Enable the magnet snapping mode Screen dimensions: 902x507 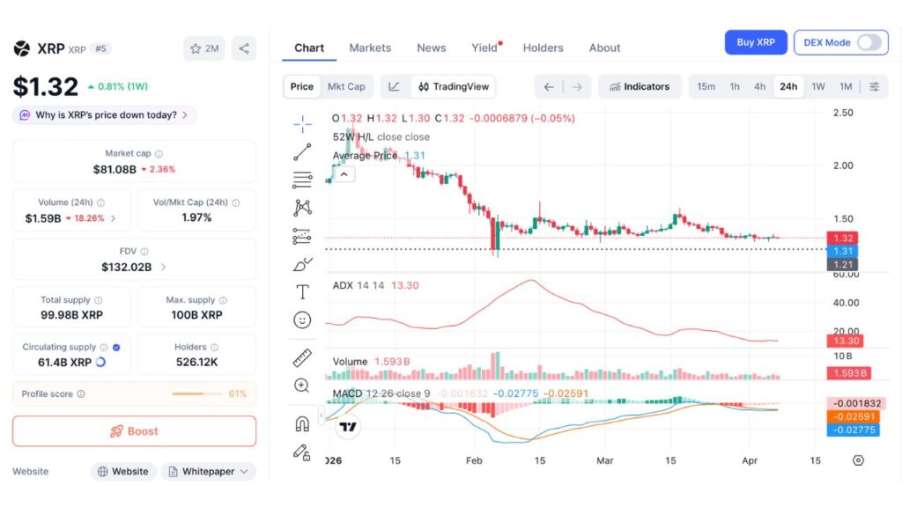coord(302,422)
